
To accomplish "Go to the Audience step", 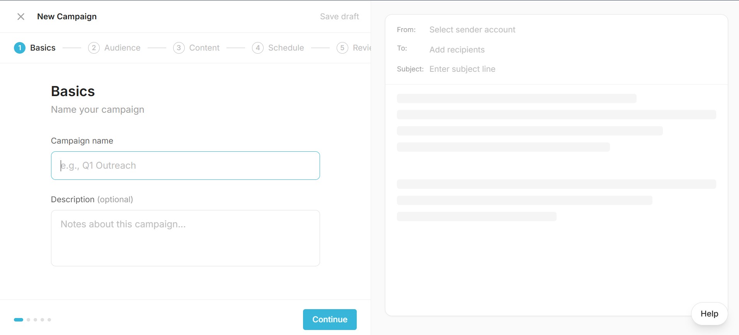I will point(114,48).
